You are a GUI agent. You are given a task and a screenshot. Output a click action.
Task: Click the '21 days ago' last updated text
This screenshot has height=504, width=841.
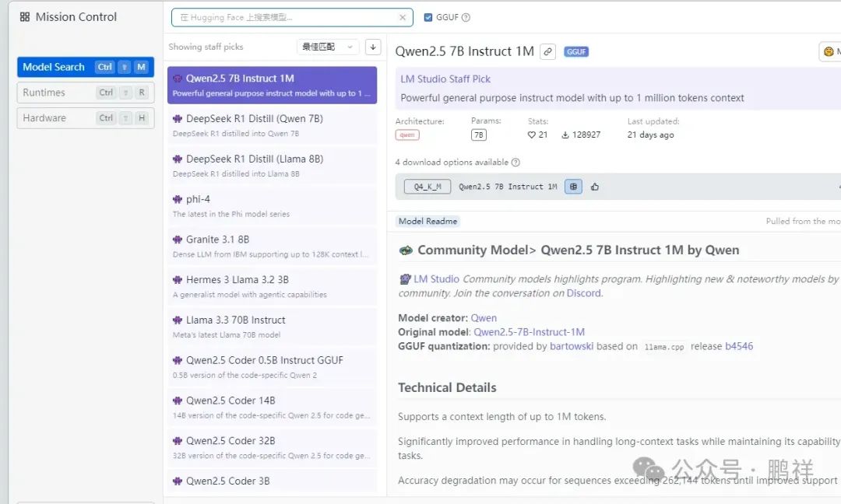click(650, 135)
